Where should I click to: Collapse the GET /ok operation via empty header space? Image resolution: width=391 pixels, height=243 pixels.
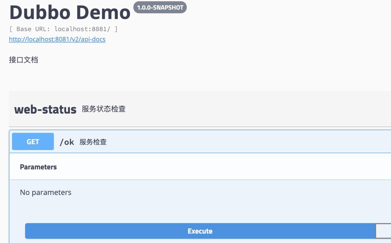coord(244,142)
